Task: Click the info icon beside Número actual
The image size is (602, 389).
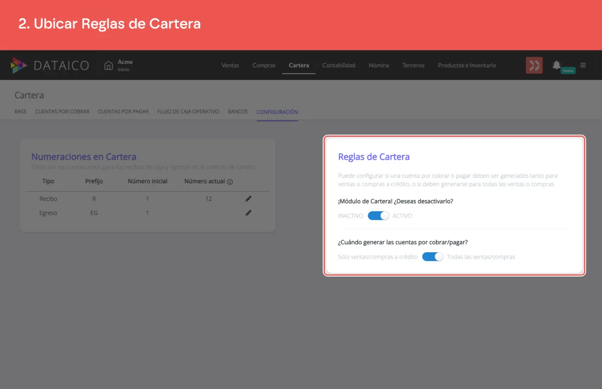Action: 230,182
